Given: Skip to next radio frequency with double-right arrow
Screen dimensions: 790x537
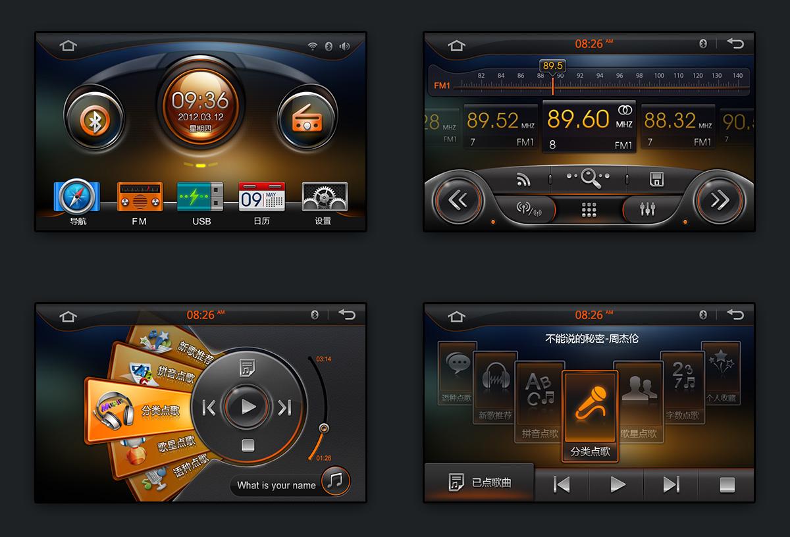Looking at the screenshot, I should coord(720,200).
